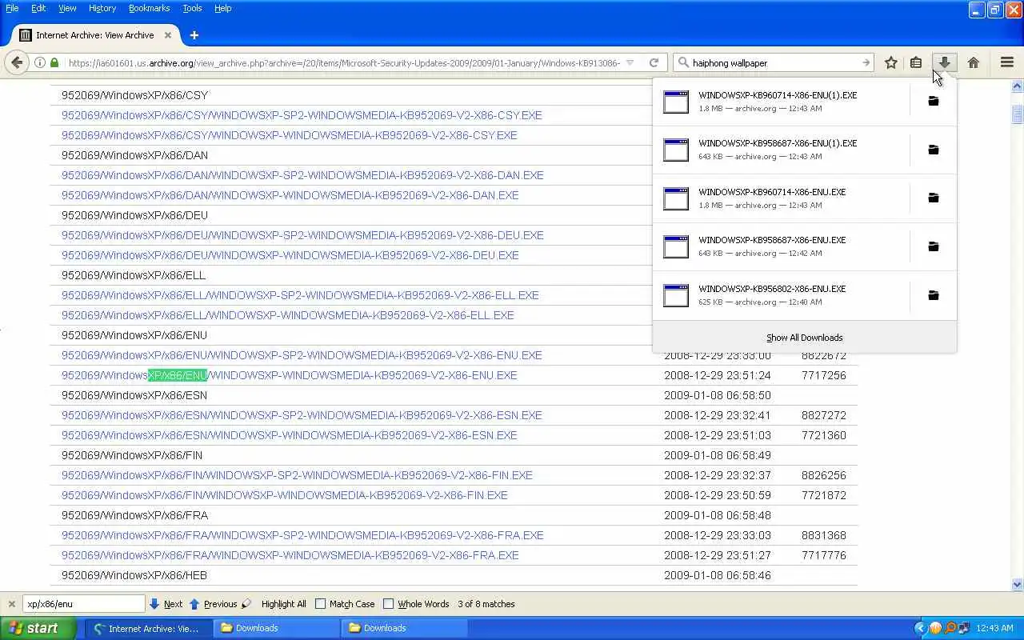Open the File menu
Screen dimensions: 1024x640
pos(12,8)
